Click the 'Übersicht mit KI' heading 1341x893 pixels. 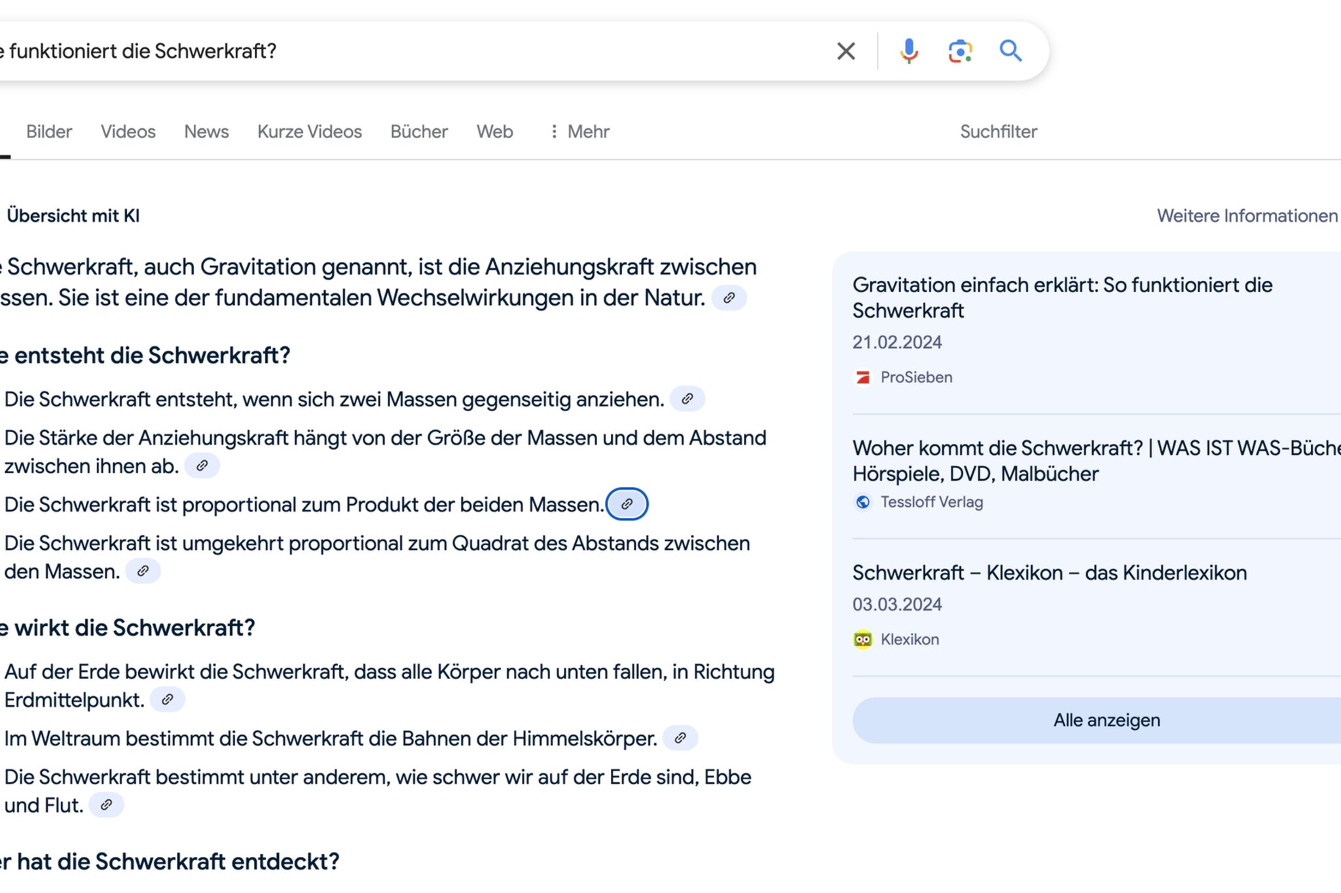(x=73, y=215)
